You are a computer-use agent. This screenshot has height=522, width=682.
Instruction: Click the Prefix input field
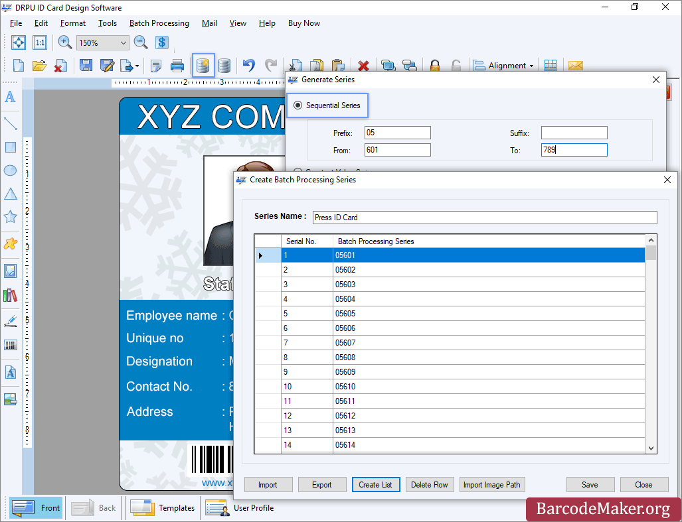click(x=398, y=133)
